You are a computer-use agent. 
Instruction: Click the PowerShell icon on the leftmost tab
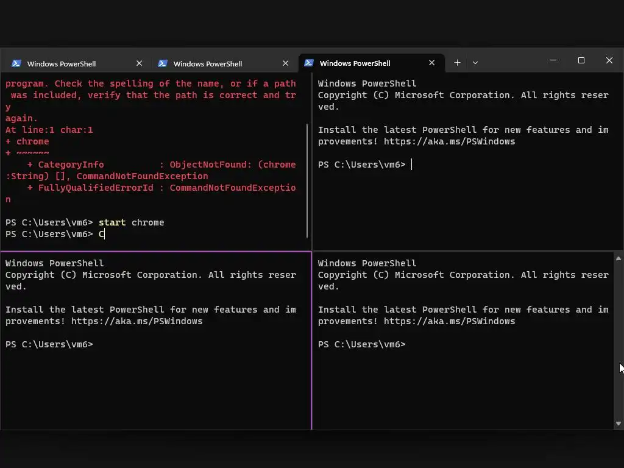click(16, 63)
